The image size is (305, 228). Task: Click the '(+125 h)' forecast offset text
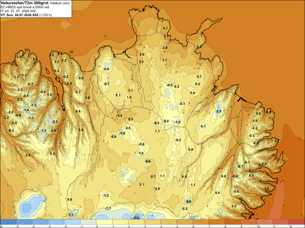coord(45,15)
